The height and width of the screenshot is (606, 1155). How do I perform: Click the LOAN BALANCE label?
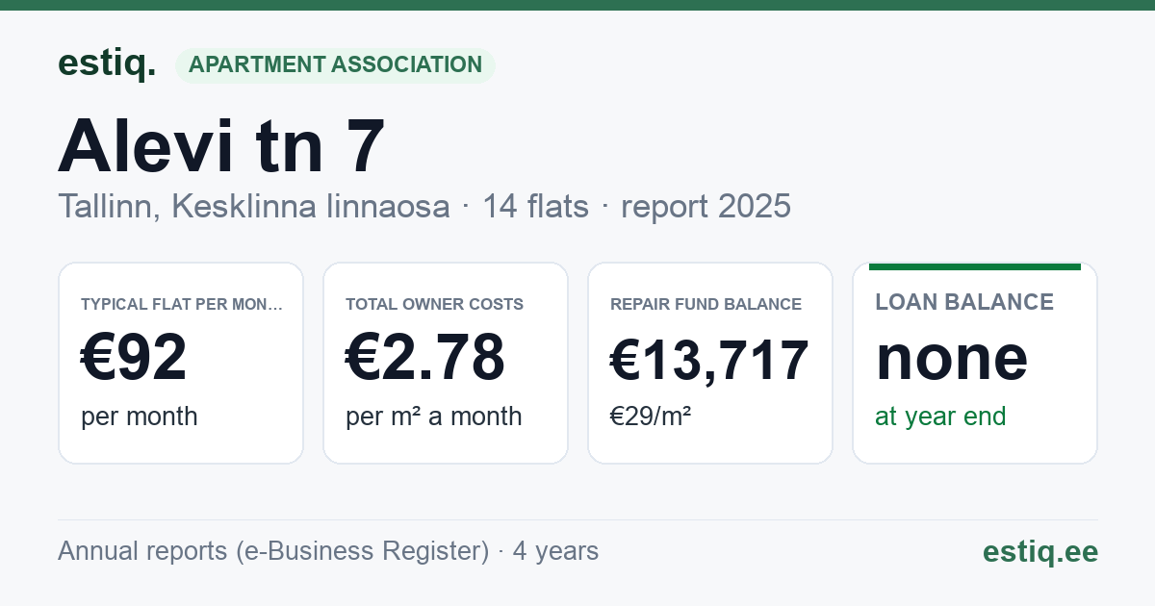pyautogui.click(x=964, y=302)
